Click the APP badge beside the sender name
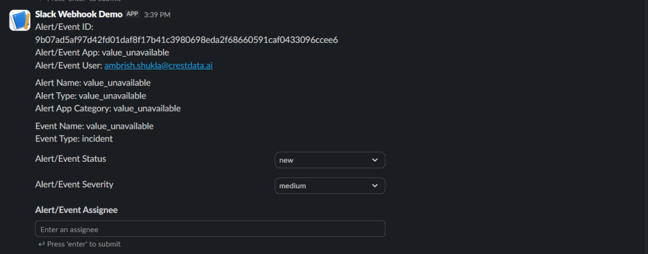The height and width of the screenshot is (254, 648). point(132,14)
